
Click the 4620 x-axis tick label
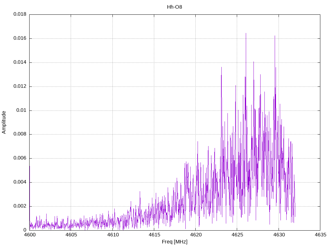coord(195,235)
